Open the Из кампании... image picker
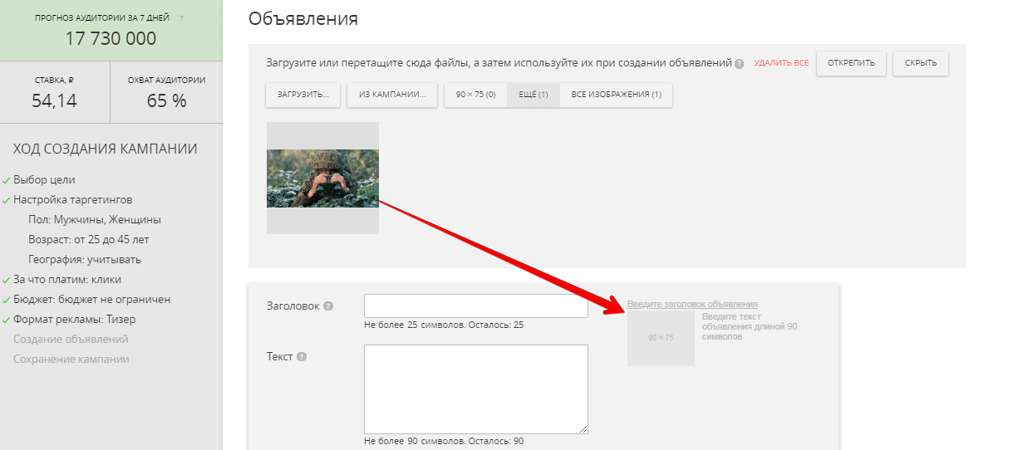Viewport: 1018px width, 450px height. (392, 95)
